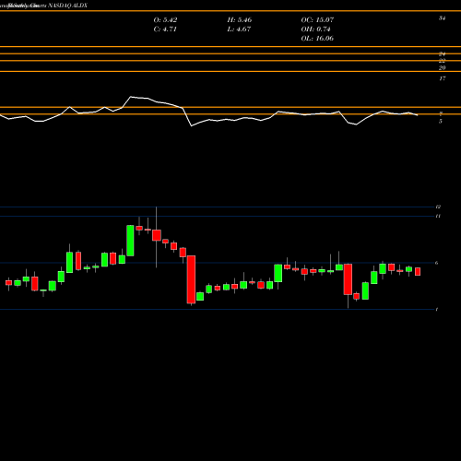Click the tallest green candlestick
461x461 pixels.
(x=130, y=241)
